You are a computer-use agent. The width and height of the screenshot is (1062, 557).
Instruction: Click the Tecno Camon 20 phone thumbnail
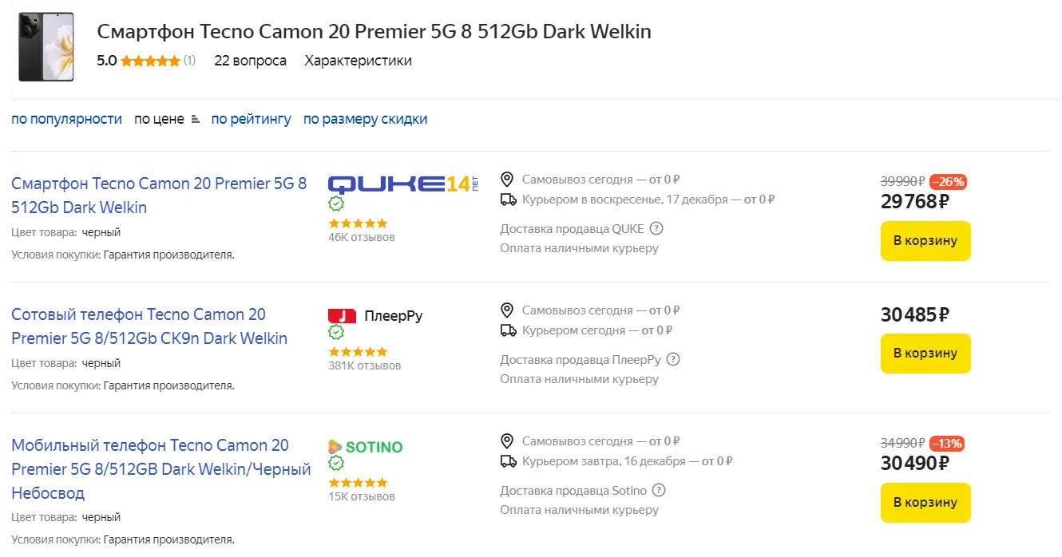(x=46, y=46)
